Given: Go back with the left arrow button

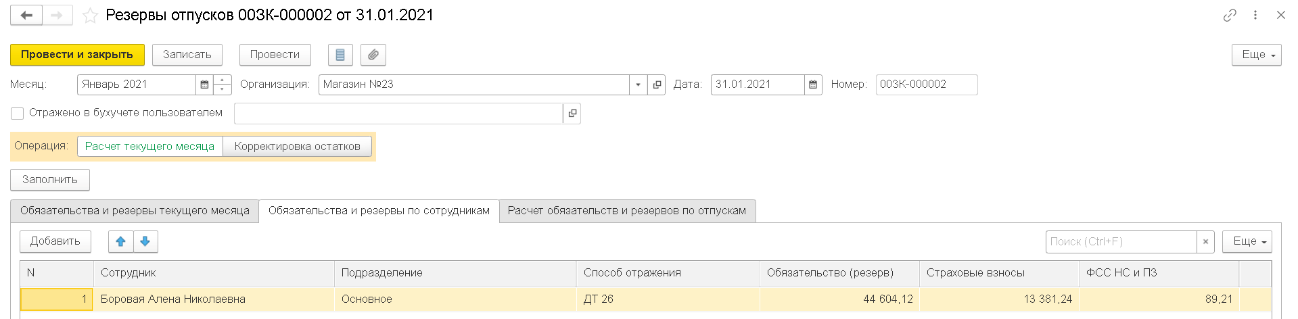Looking at the screenshot, I should 26,15.
